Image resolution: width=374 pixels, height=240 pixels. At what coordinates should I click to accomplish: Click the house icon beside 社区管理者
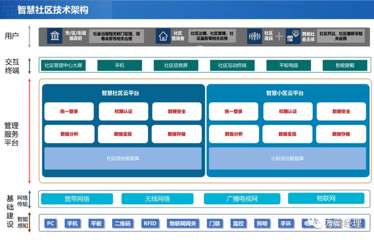coord(163,36)
